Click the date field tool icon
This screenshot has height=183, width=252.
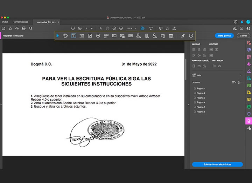[x=171, y=36]
